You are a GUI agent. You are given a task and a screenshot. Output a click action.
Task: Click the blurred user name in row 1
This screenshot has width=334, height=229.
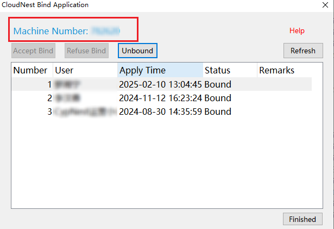(x=67, y=84)
